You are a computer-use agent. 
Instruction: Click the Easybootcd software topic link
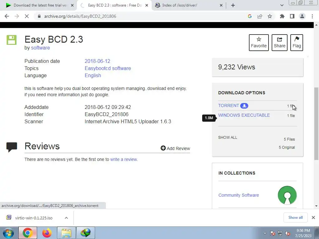pyautogui.click(x=107, y=68)
